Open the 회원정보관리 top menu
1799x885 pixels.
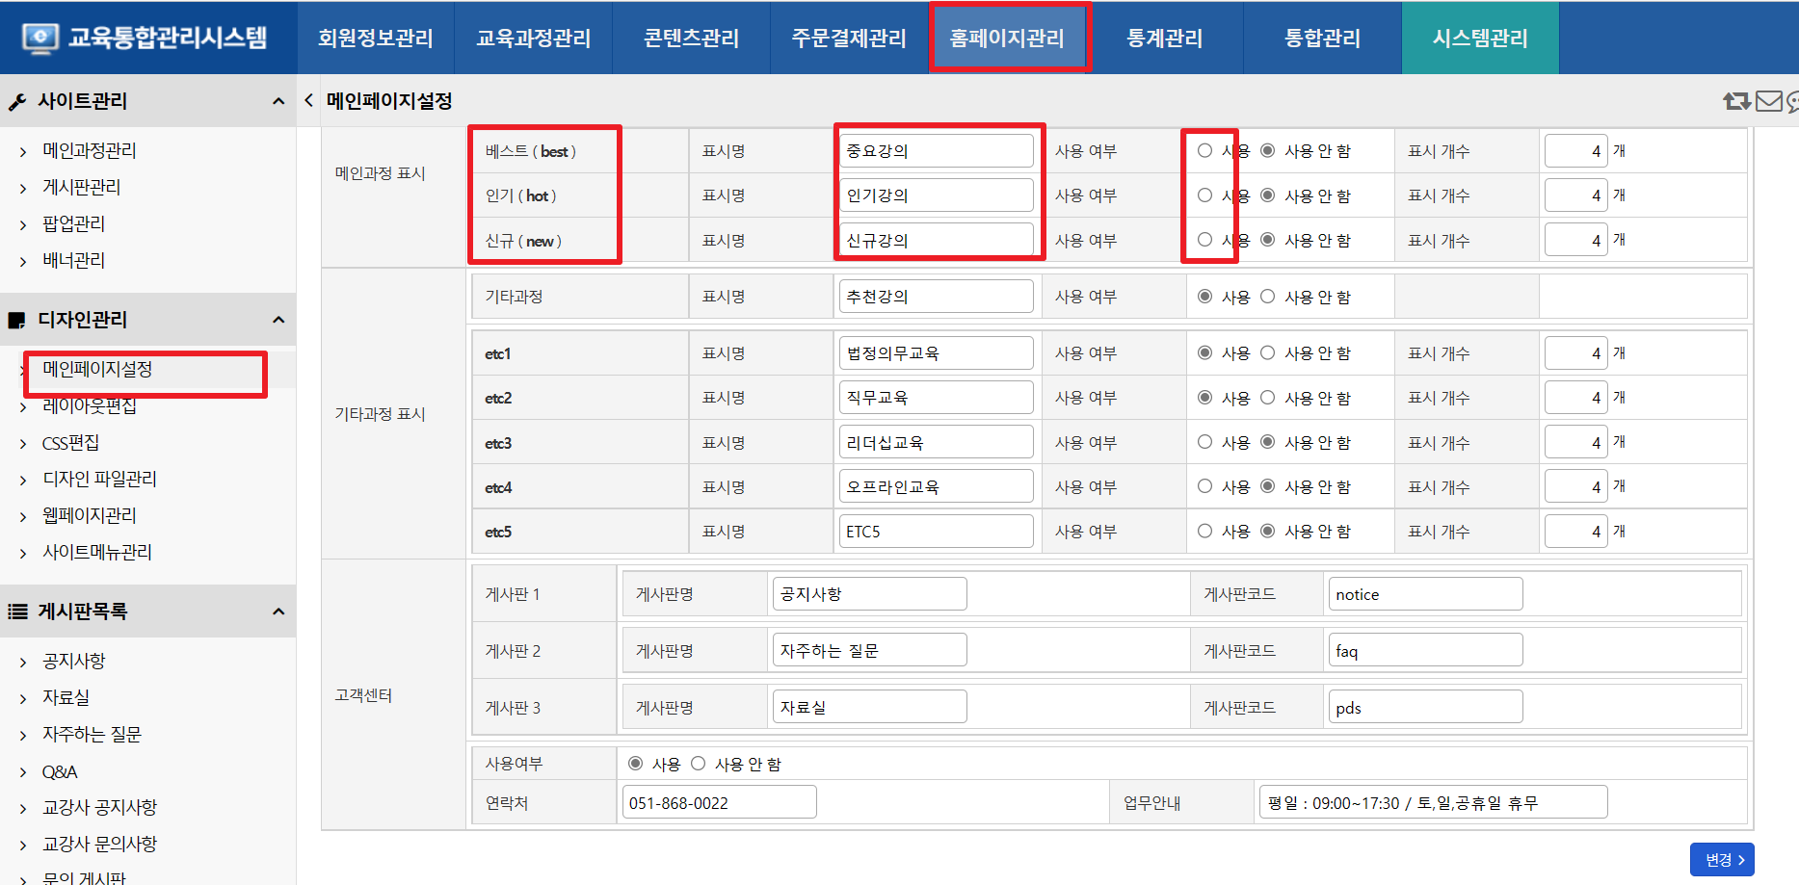[376, 39]
